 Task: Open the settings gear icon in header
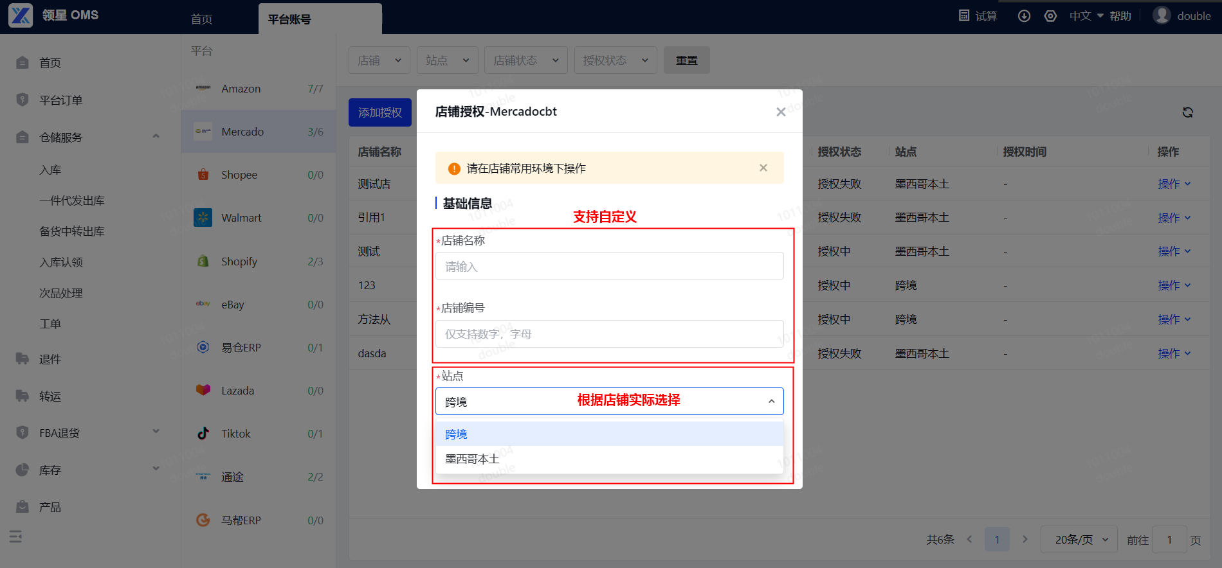click(1050, 16)
